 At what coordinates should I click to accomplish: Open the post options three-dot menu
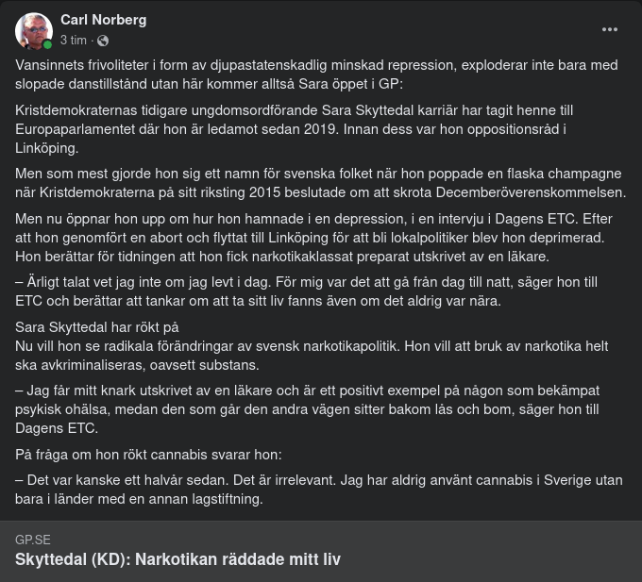[x=610, y=29]
